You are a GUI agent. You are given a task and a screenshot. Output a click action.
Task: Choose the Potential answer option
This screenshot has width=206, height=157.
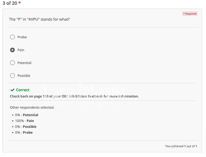12,63
